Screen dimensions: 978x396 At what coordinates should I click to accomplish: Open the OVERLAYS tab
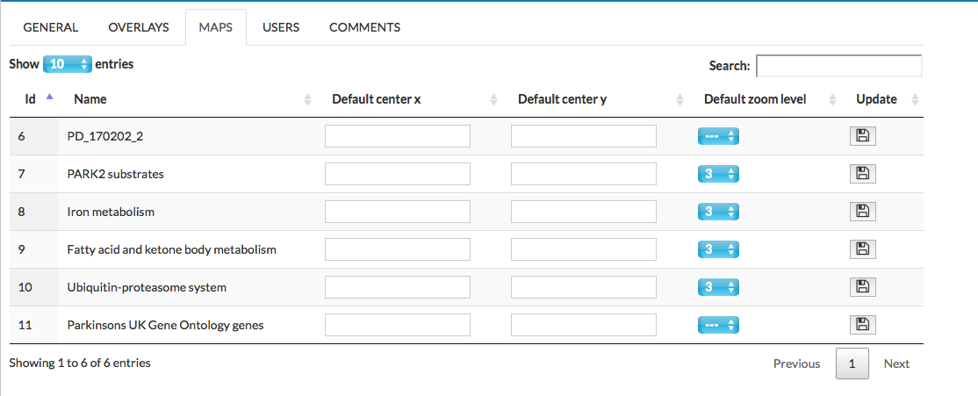point(139,27)
